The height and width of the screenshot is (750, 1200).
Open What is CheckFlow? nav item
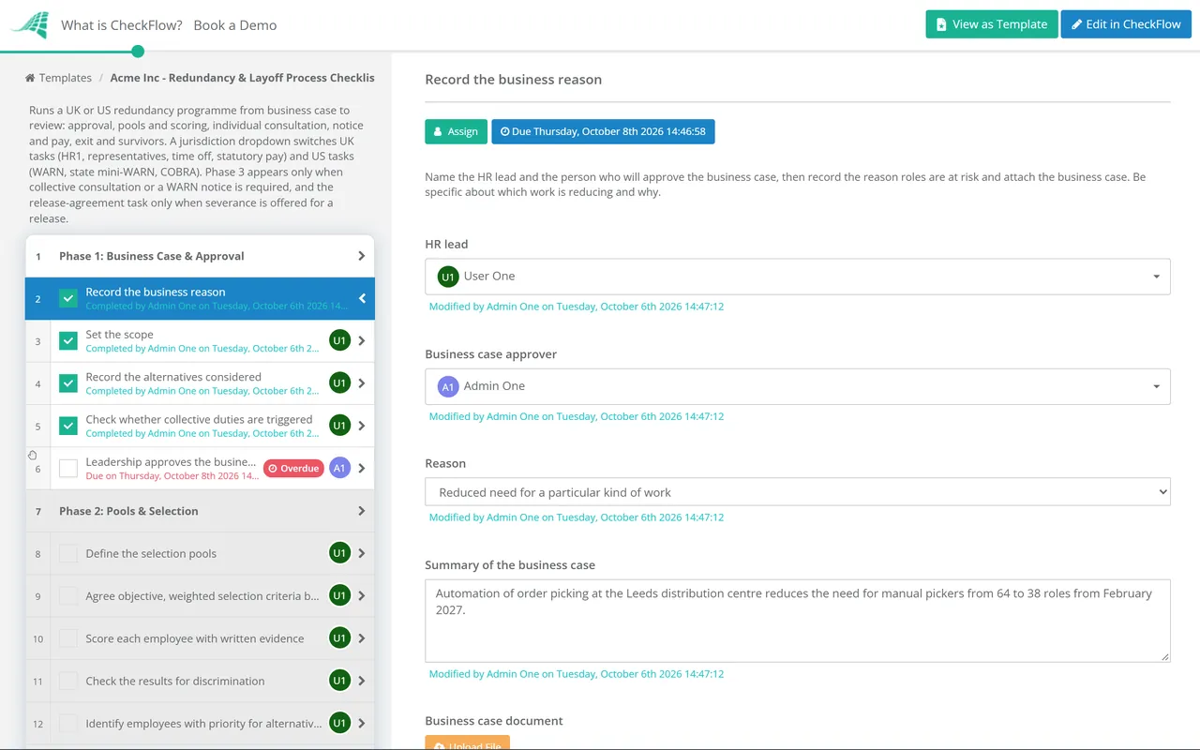pyautogui.click(x=122, y=25)
